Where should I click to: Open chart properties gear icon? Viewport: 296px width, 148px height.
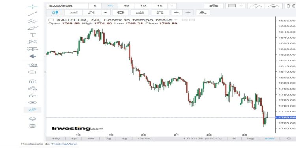[120, 13]
